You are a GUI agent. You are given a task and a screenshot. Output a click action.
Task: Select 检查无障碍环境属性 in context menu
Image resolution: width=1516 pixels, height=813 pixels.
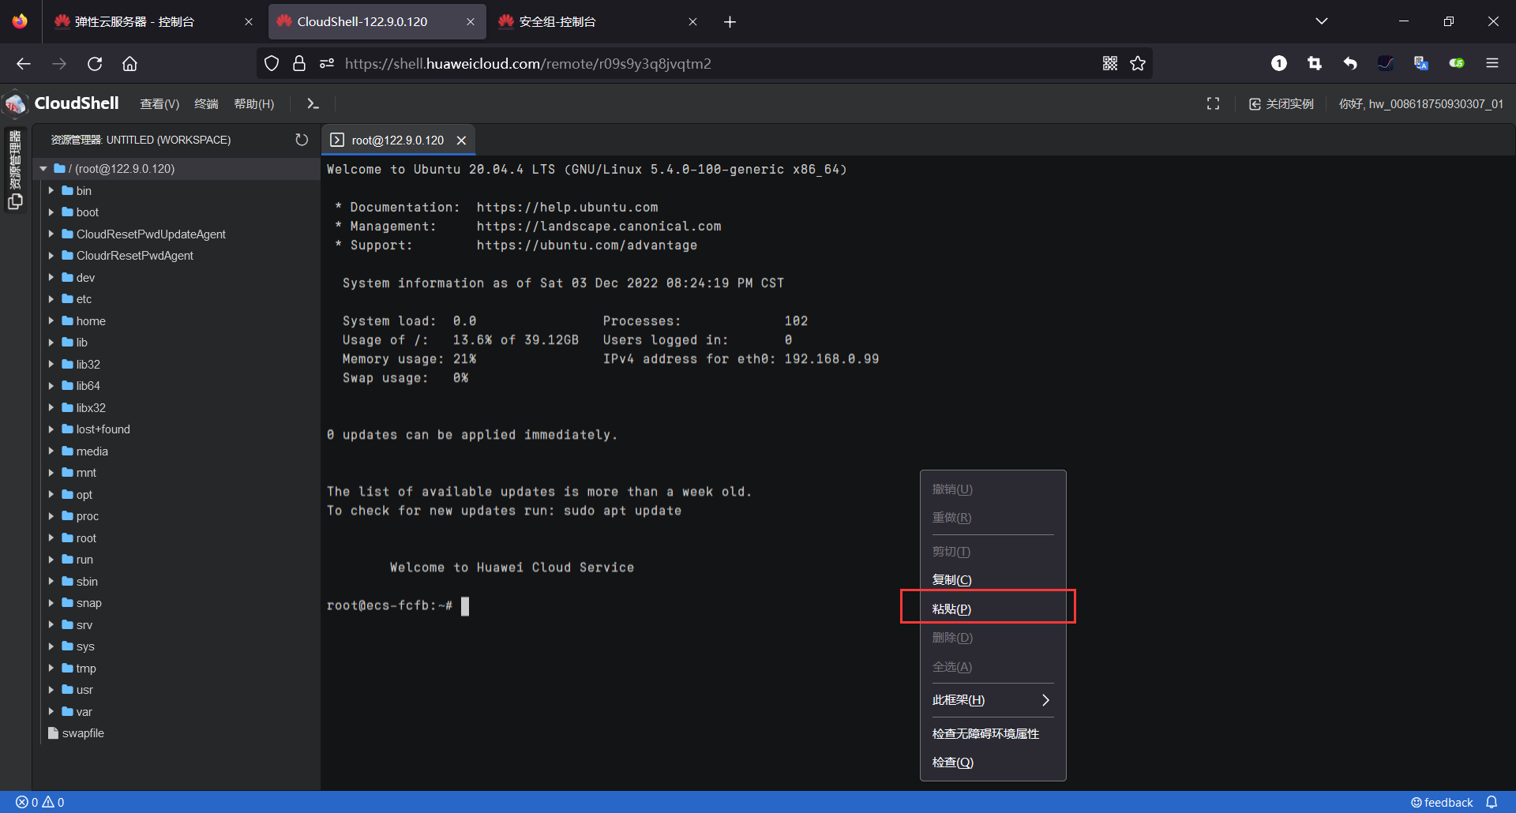(x=993, y=734)
